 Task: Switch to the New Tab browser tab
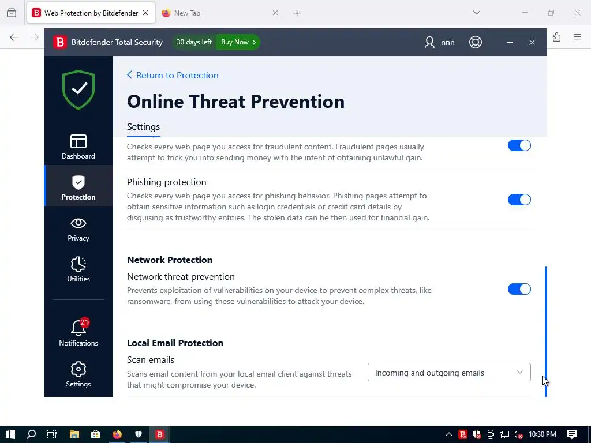pyautogui.click(x=220, y=13)
